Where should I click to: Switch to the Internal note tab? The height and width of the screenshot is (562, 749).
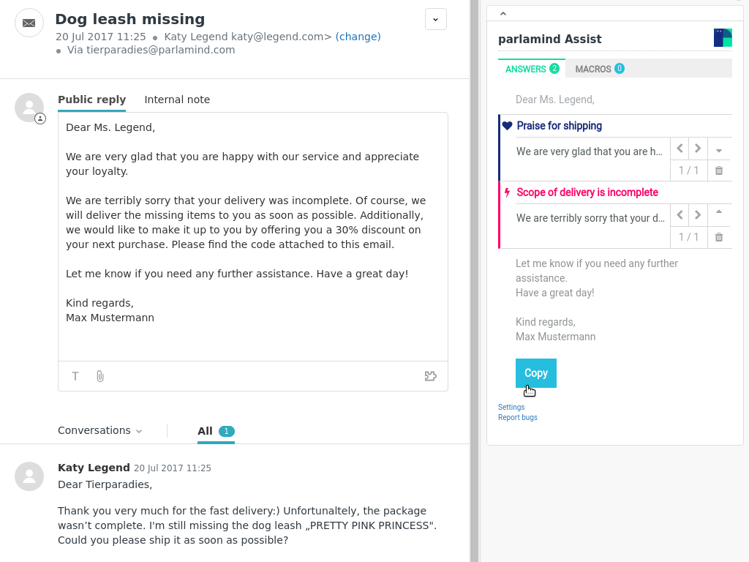177,100
